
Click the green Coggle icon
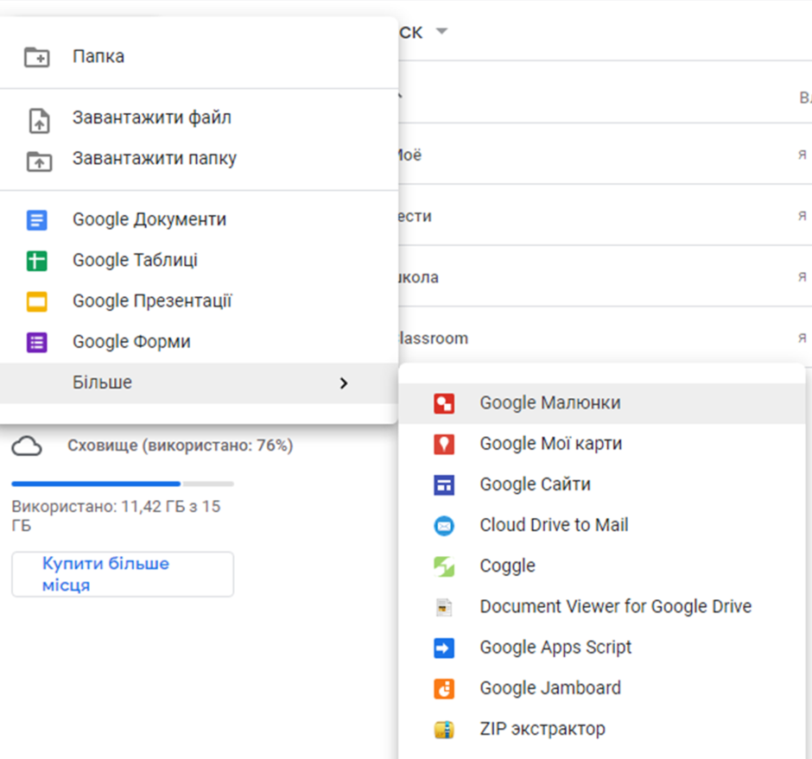point(444,566)
